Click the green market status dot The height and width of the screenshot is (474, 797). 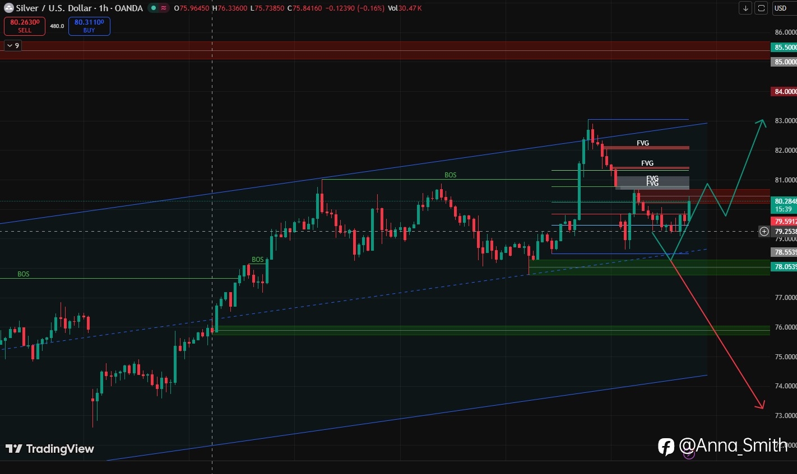click(154, 8)
